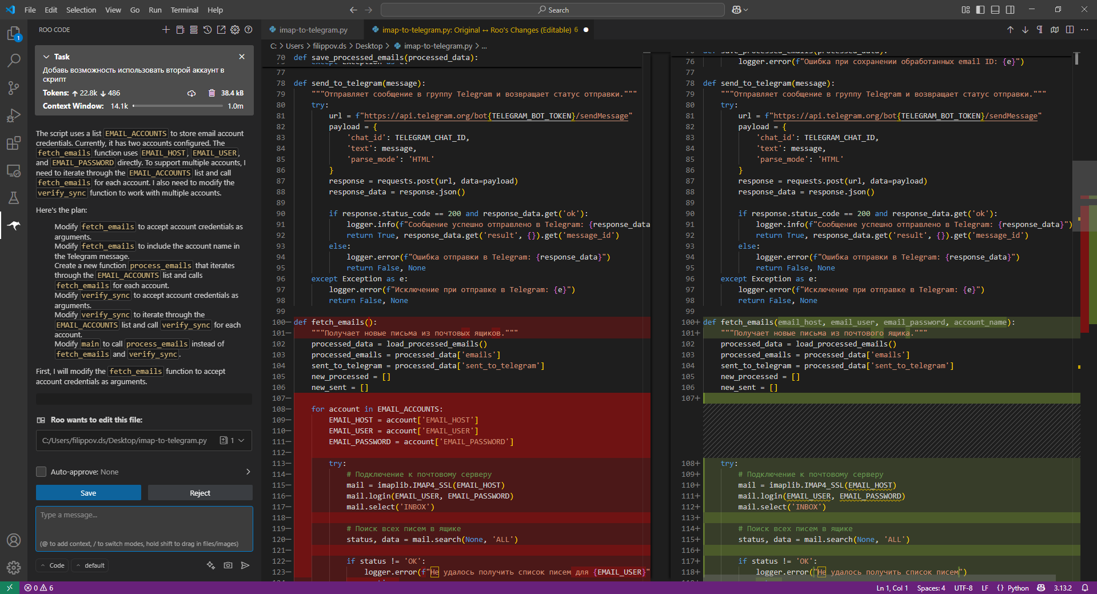This screenshot has height=594, width=1097.
Task: Go to next diff change arrow
Action: tap(1025, 30)
